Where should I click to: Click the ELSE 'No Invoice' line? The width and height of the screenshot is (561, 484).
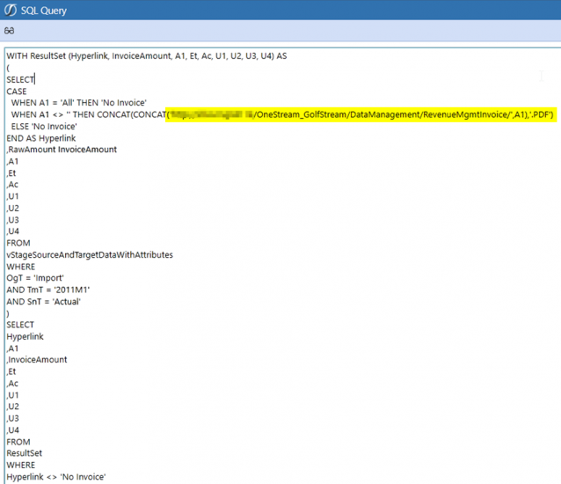[44, 127]
